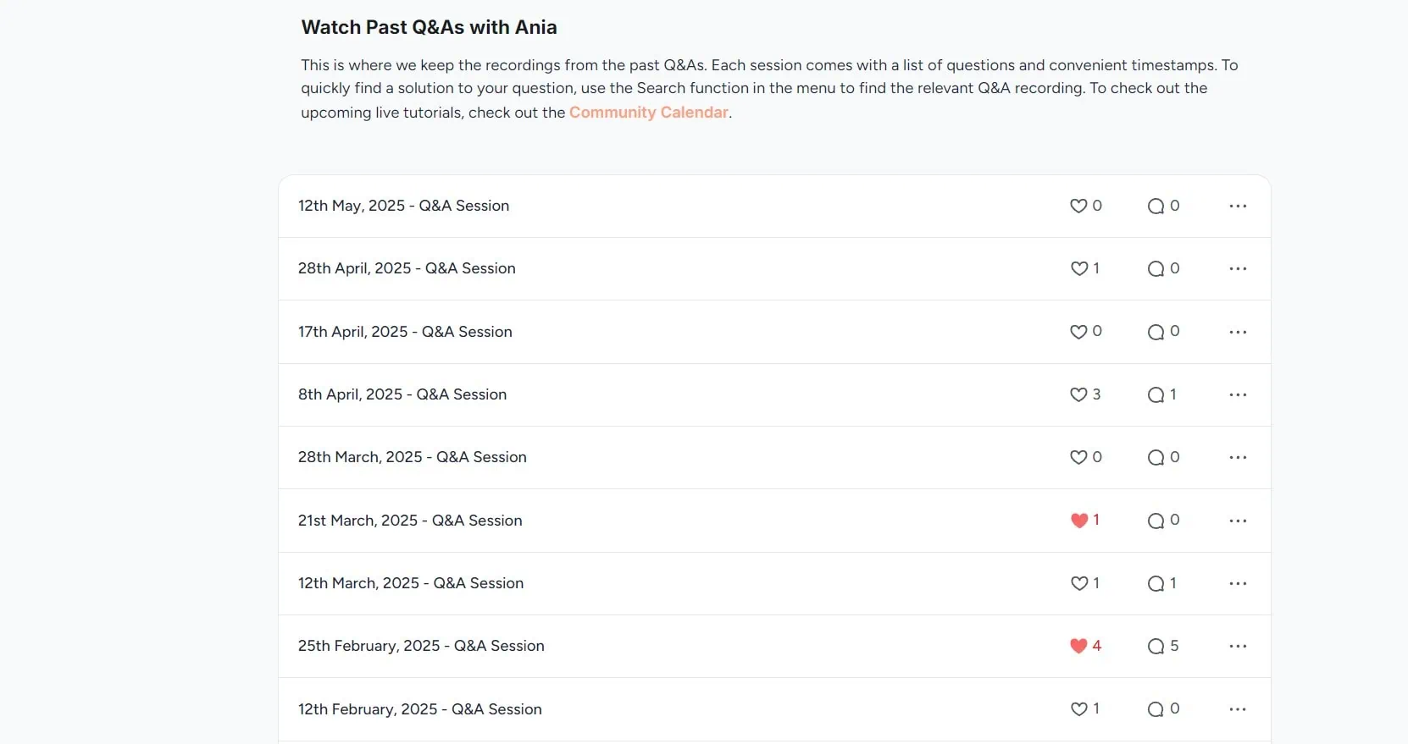Like the 12th May, 2025 Q&A Session
The width and height of the screenshot is (1408, 744).
click(1078, 206)
